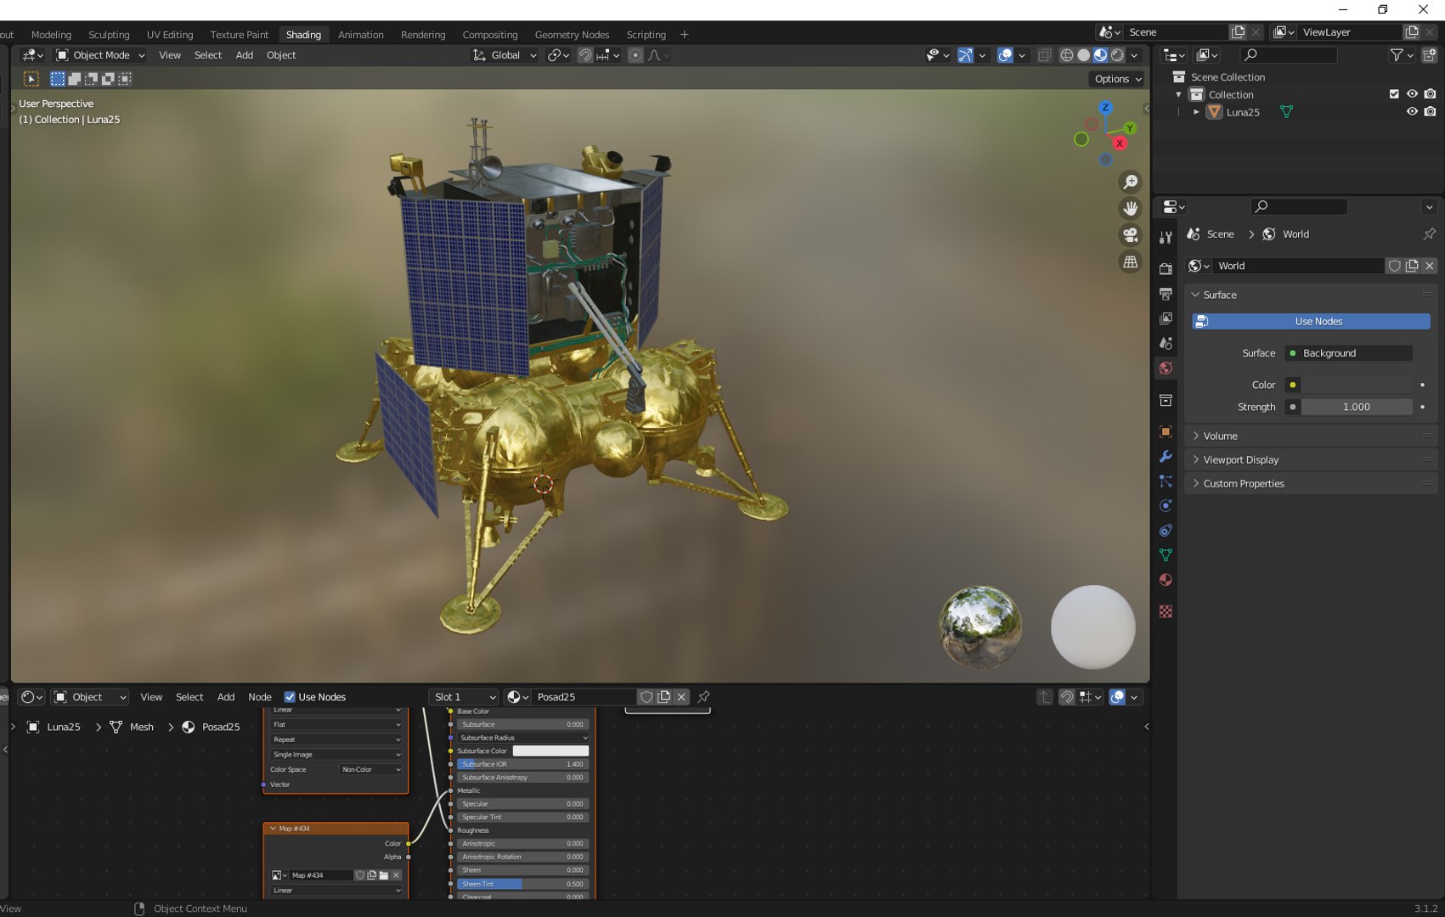
Task: Hide Collection in viewport with eye icon
Action: pos(1412,94)
